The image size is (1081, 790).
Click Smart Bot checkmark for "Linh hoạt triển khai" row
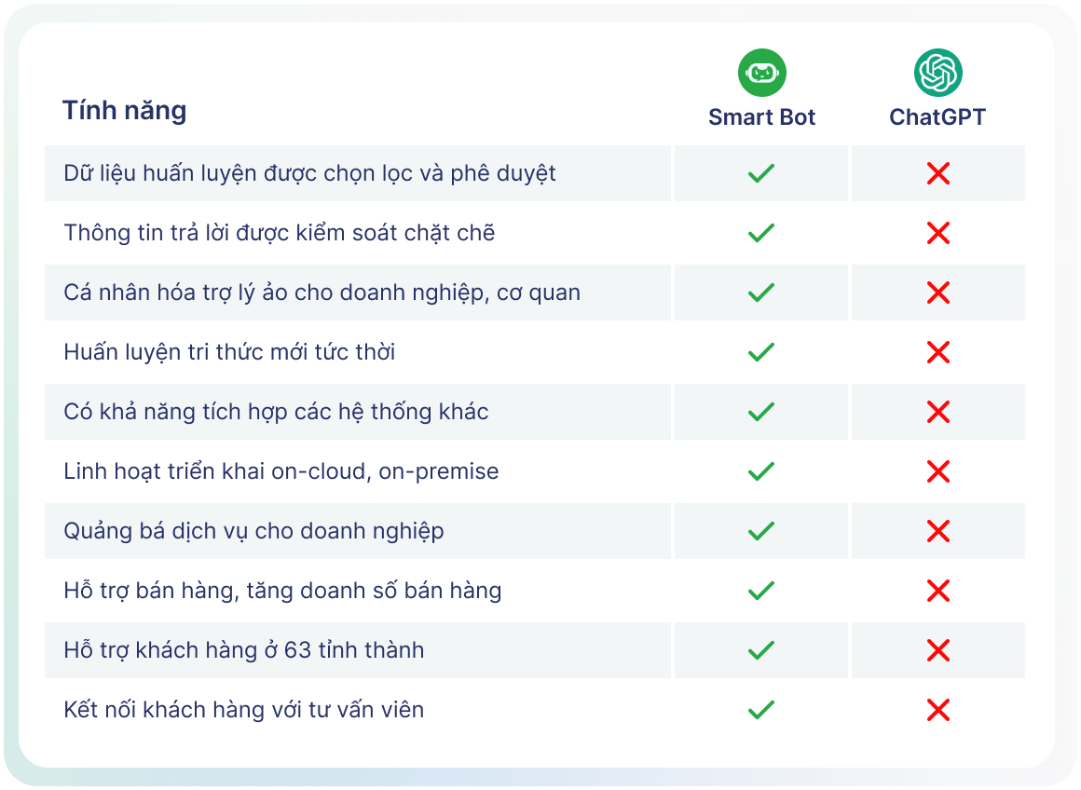(761, 471)
